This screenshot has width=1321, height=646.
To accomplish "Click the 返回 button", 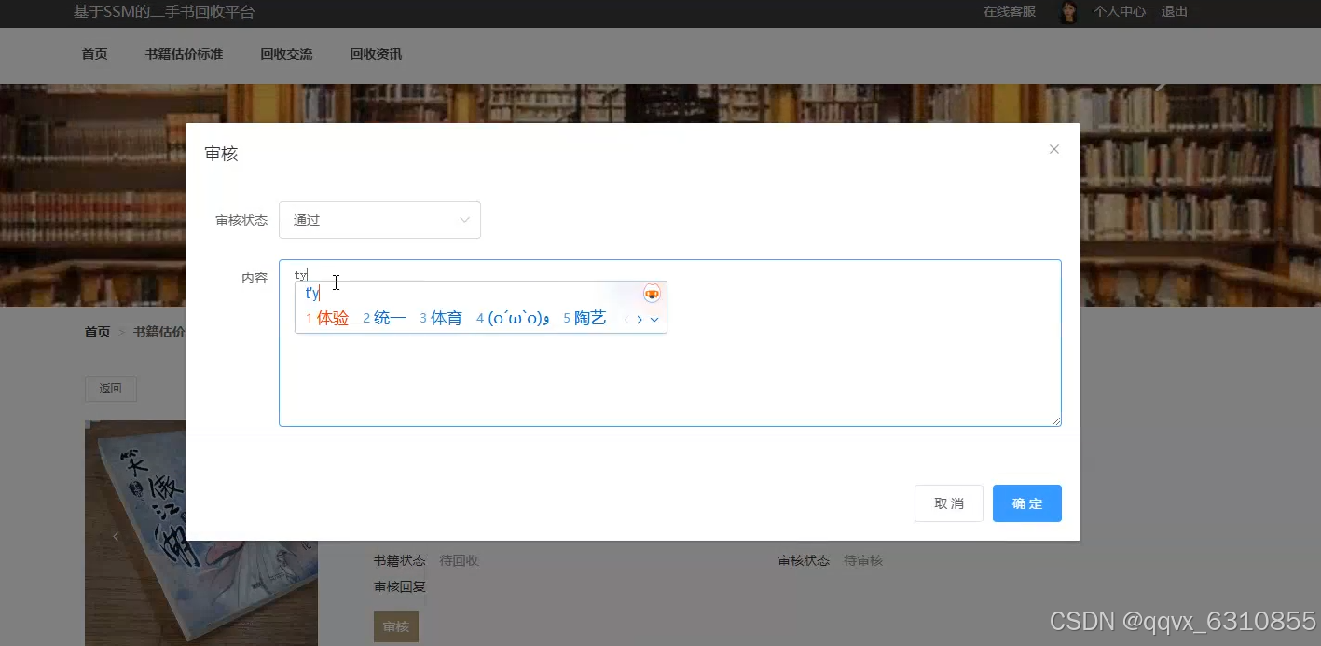I will [x=111, y=389].
